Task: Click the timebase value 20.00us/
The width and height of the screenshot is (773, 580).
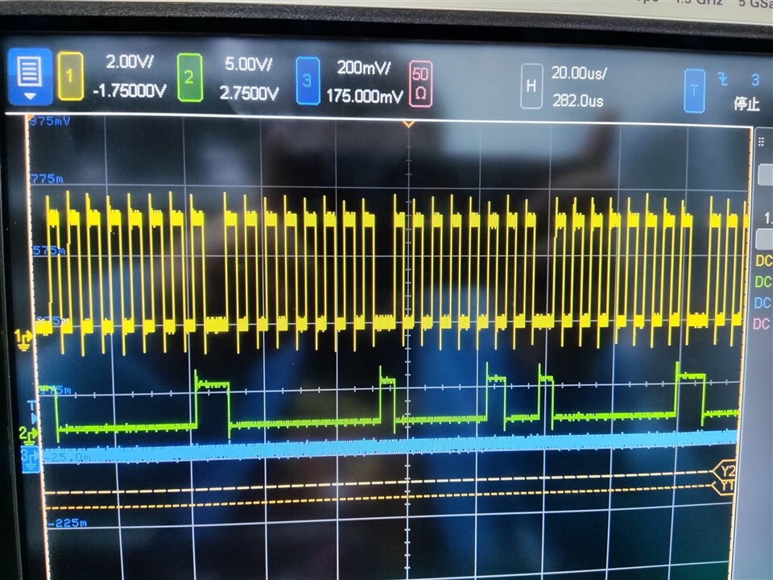Action: point(579,73)
